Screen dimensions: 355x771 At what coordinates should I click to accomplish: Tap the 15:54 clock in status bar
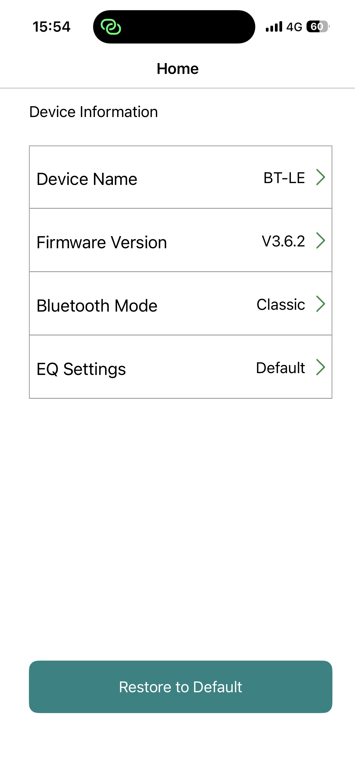51,27
